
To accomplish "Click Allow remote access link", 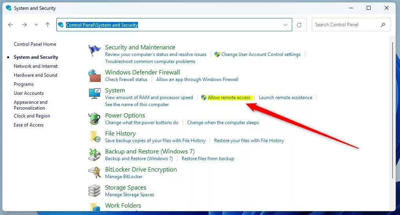I will point(229,97).
